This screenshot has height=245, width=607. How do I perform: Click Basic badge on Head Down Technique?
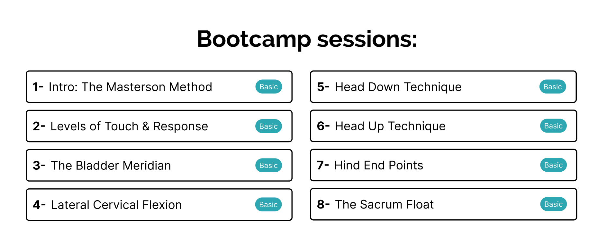[x=552, y=87]
